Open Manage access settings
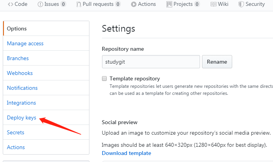The width and height of the screenshot is (273, 162). click(25, 43)
